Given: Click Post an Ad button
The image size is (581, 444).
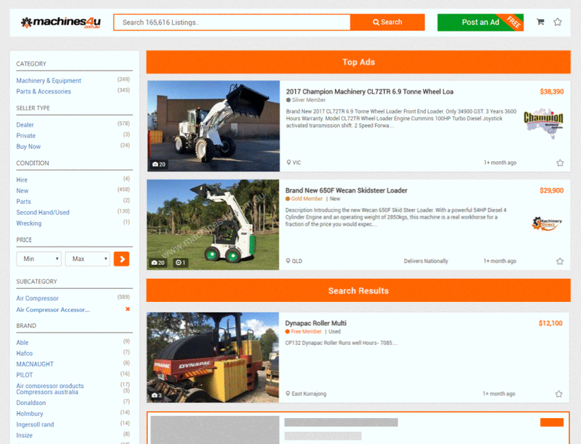Looking at the screenshot, I should (481, 23).
